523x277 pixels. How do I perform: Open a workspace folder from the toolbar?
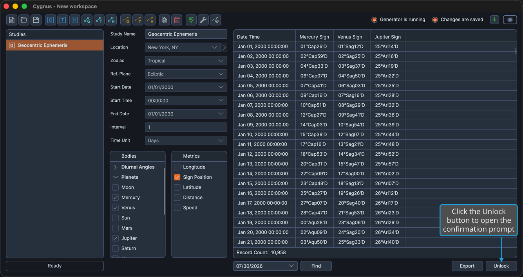24,20
